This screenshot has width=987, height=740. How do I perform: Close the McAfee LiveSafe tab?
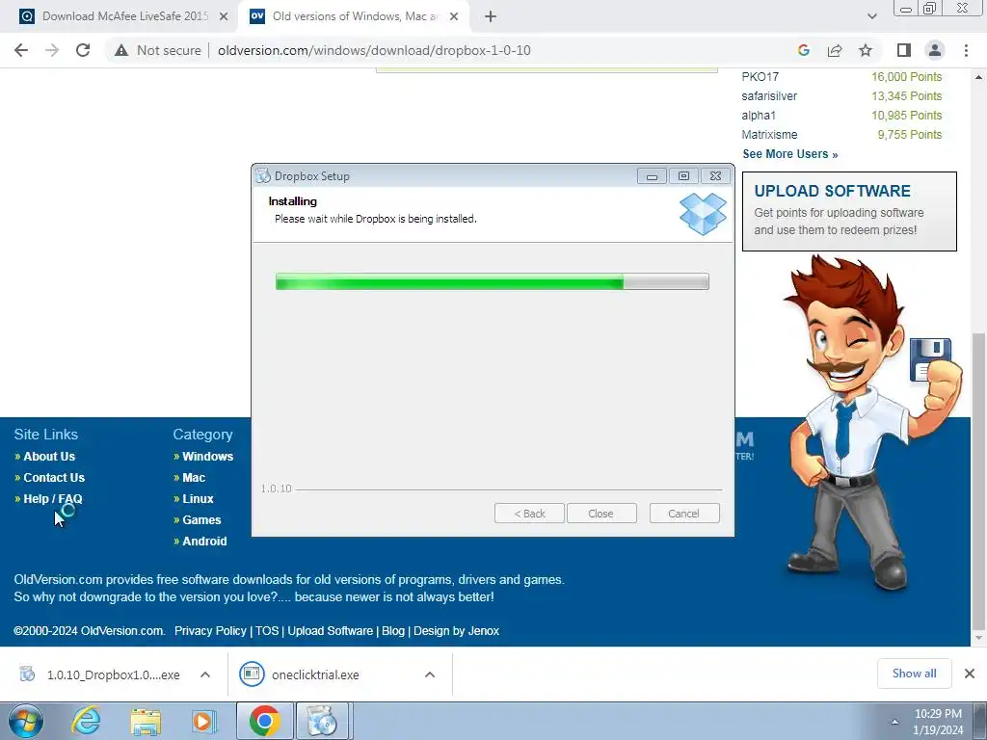224,17
